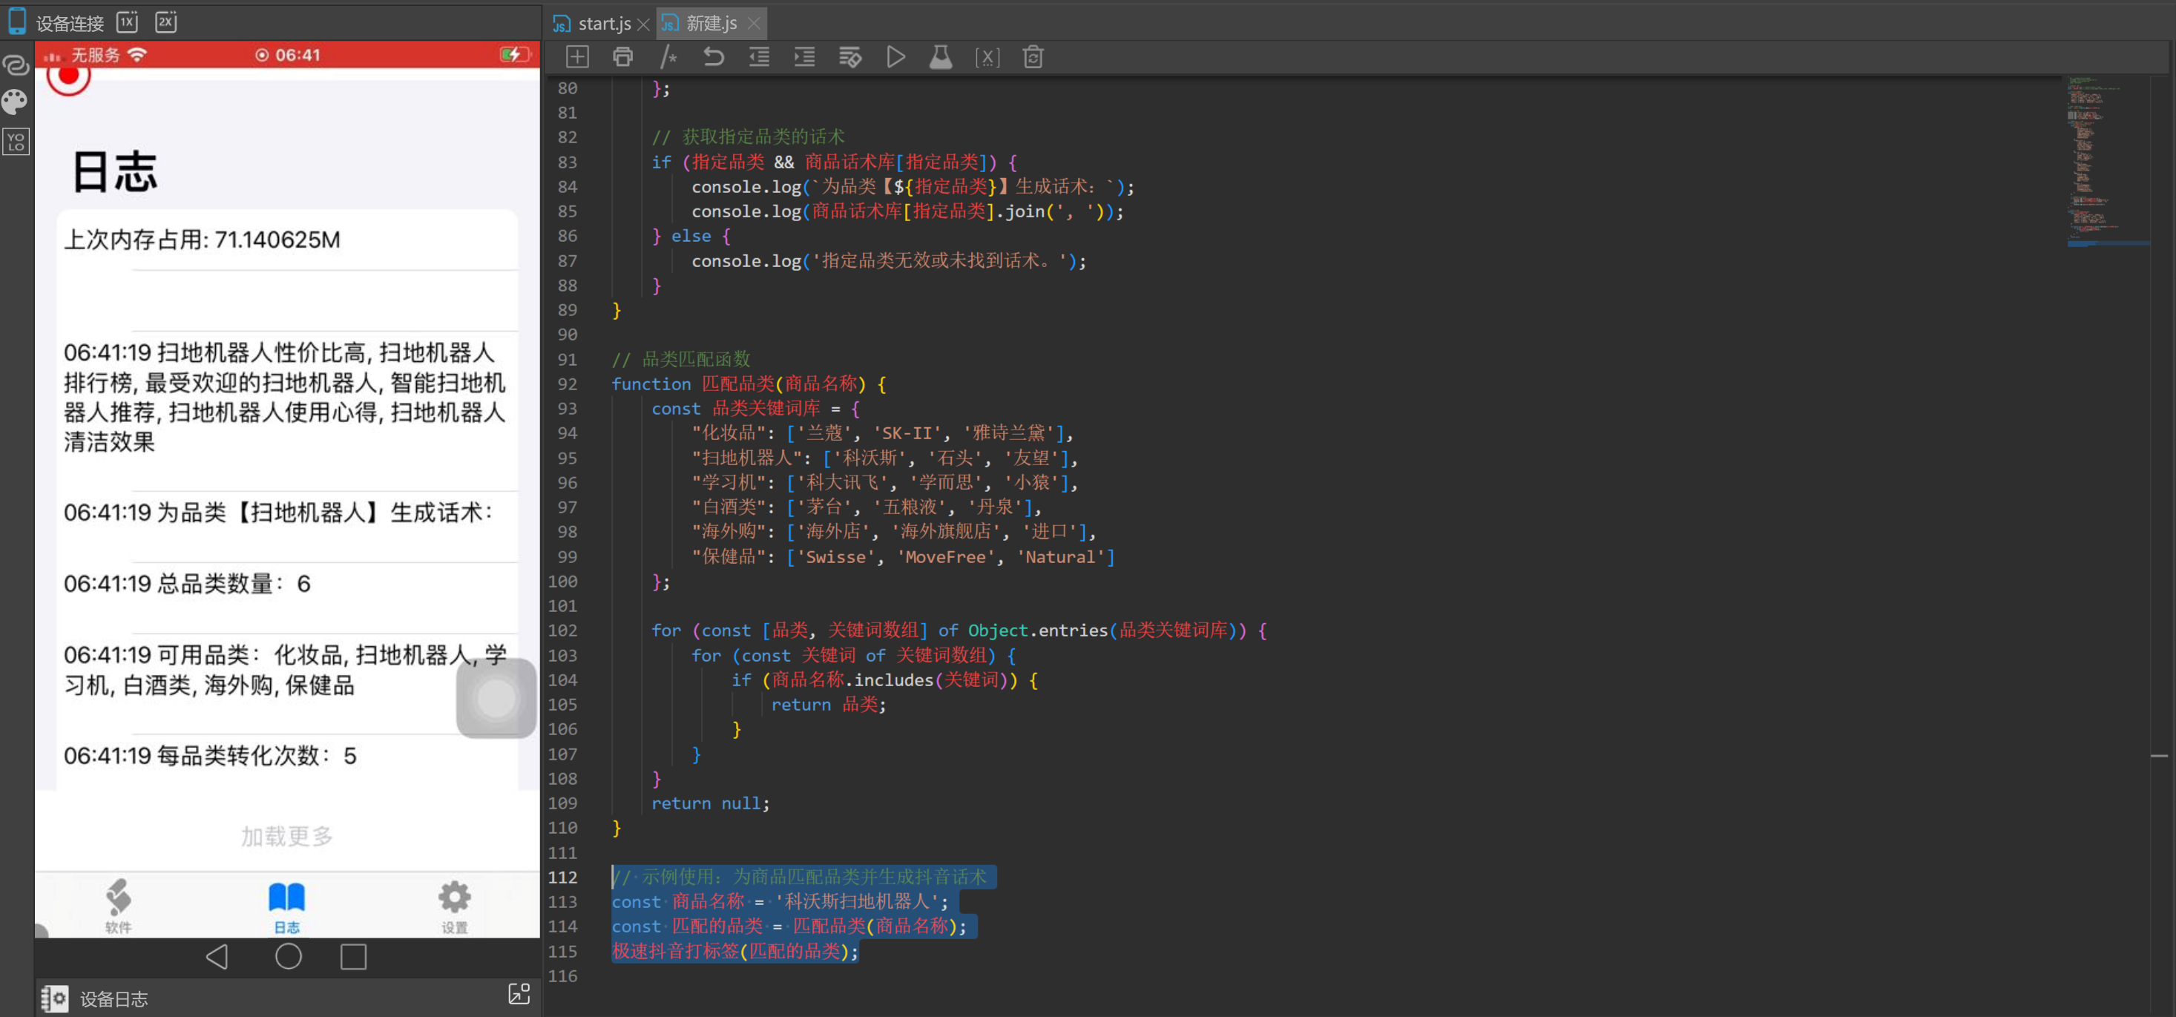Image resolution: width=2176 pixels, height=1017 pixels.
Task: Tap the floating assistive touch button
Action: (x=496, y=699)
